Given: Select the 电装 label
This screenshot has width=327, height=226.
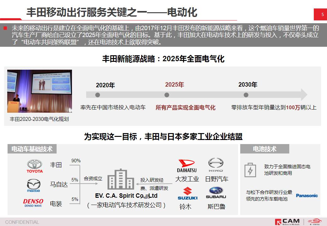Looking at the screenshot, I should [56, 203].
